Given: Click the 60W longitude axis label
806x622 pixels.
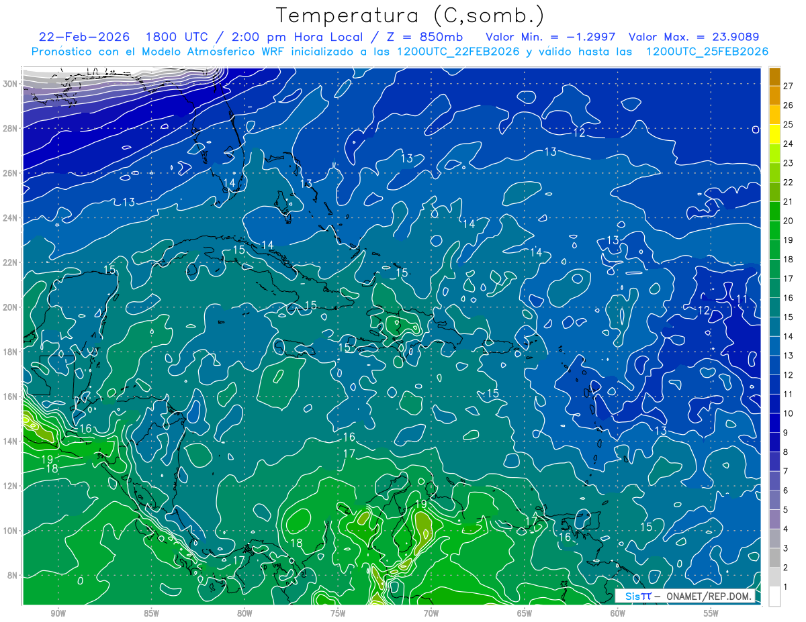Looking at the screenshot, I should pyautogui.click(x=618, y=613).
